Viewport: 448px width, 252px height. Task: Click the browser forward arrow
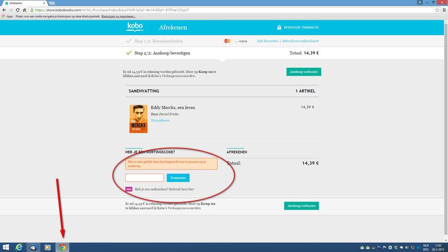pyautogui.click(x=11, y=10)
